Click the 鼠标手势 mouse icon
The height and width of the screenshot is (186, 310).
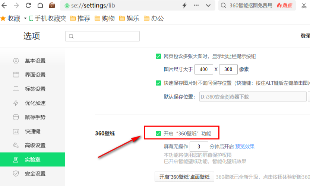[16, 117]
